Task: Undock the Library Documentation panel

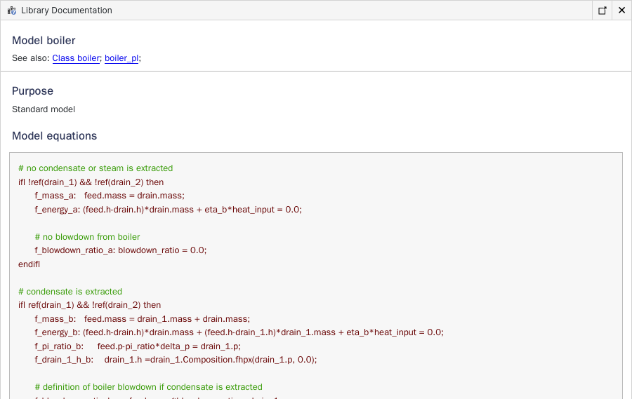Action: (x=602, y=11)
